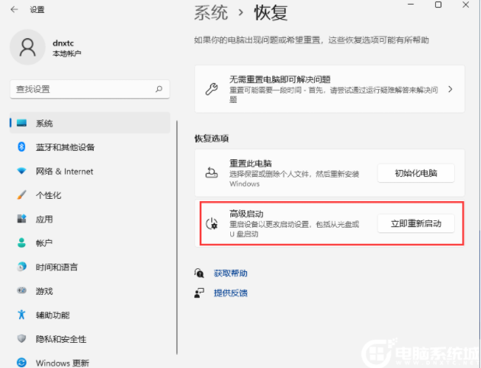
Task: Open the 提供反馈 link
Action: 230,293
